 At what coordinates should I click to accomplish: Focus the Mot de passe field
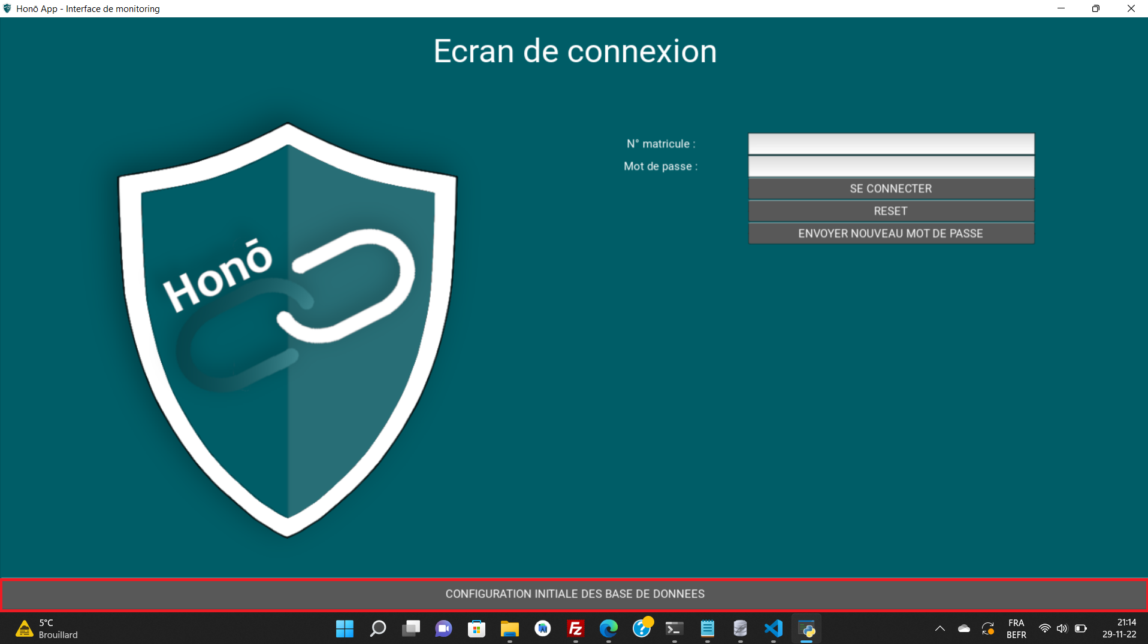tap(890, 166)
